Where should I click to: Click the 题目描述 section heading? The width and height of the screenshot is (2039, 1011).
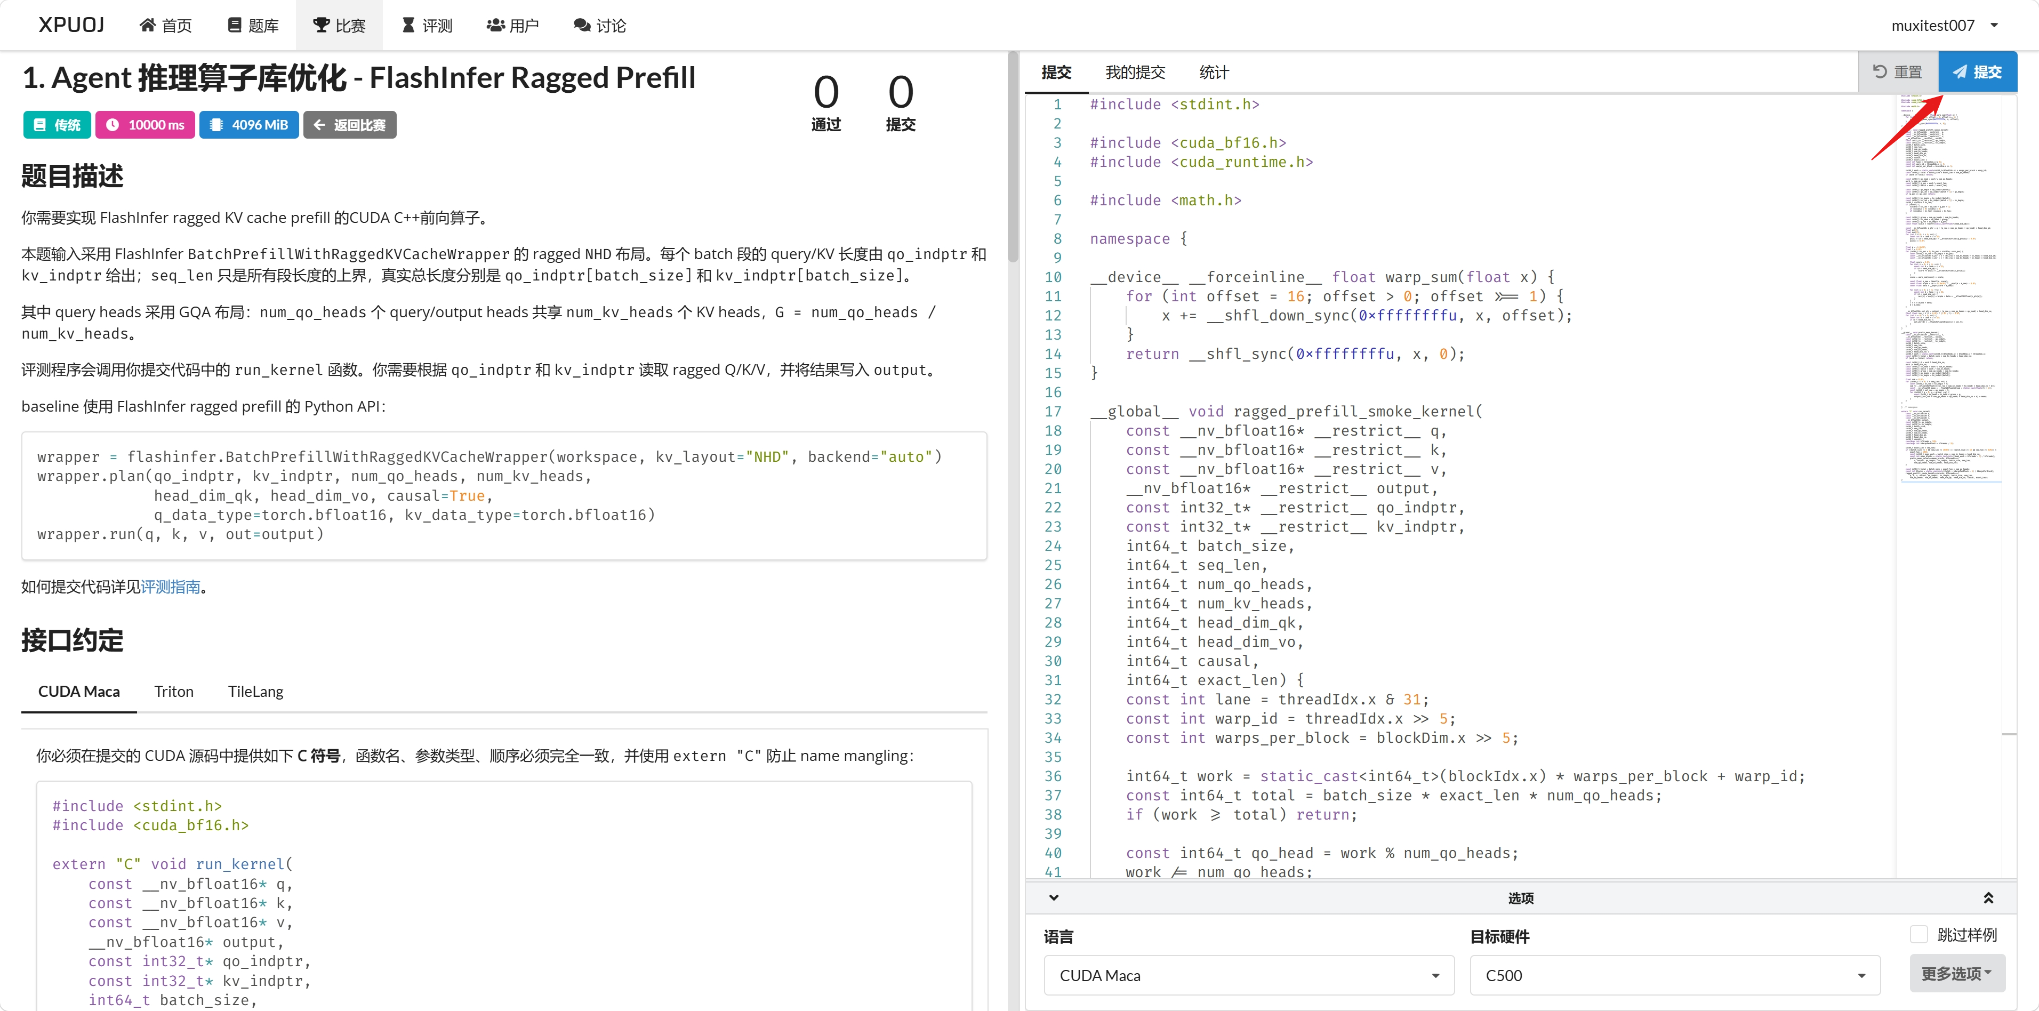click(x=72, y=176)
